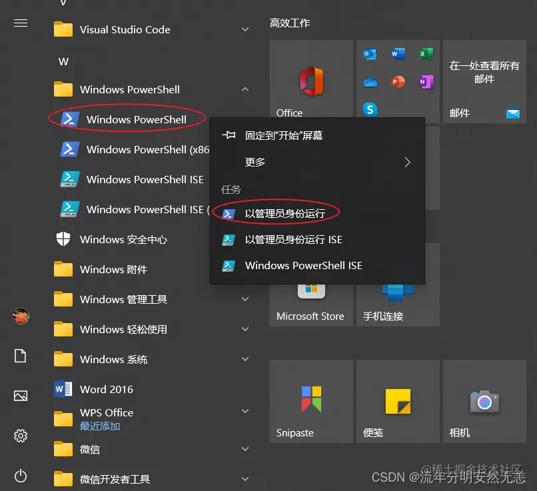The height and width of the screenshot is (491, 537).
Task: Launch the Snipaste tile
Action: coord(311,401)
